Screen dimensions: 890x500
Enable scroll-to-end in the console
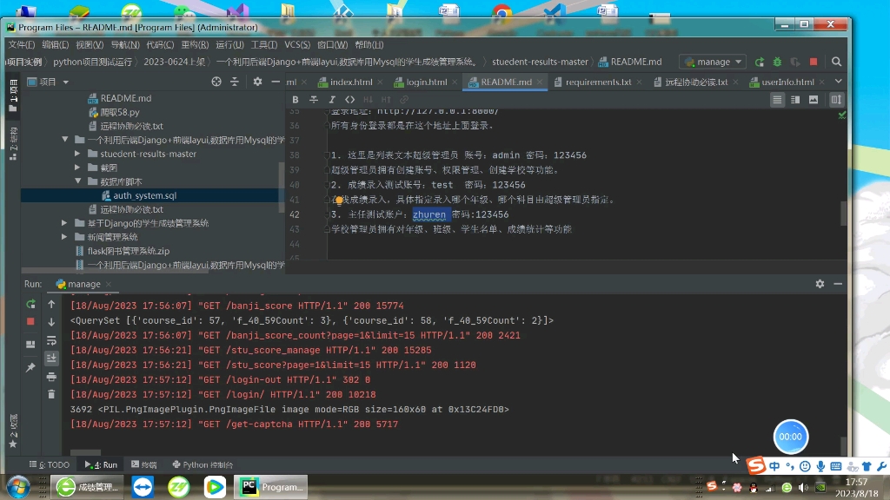point(51,359)
